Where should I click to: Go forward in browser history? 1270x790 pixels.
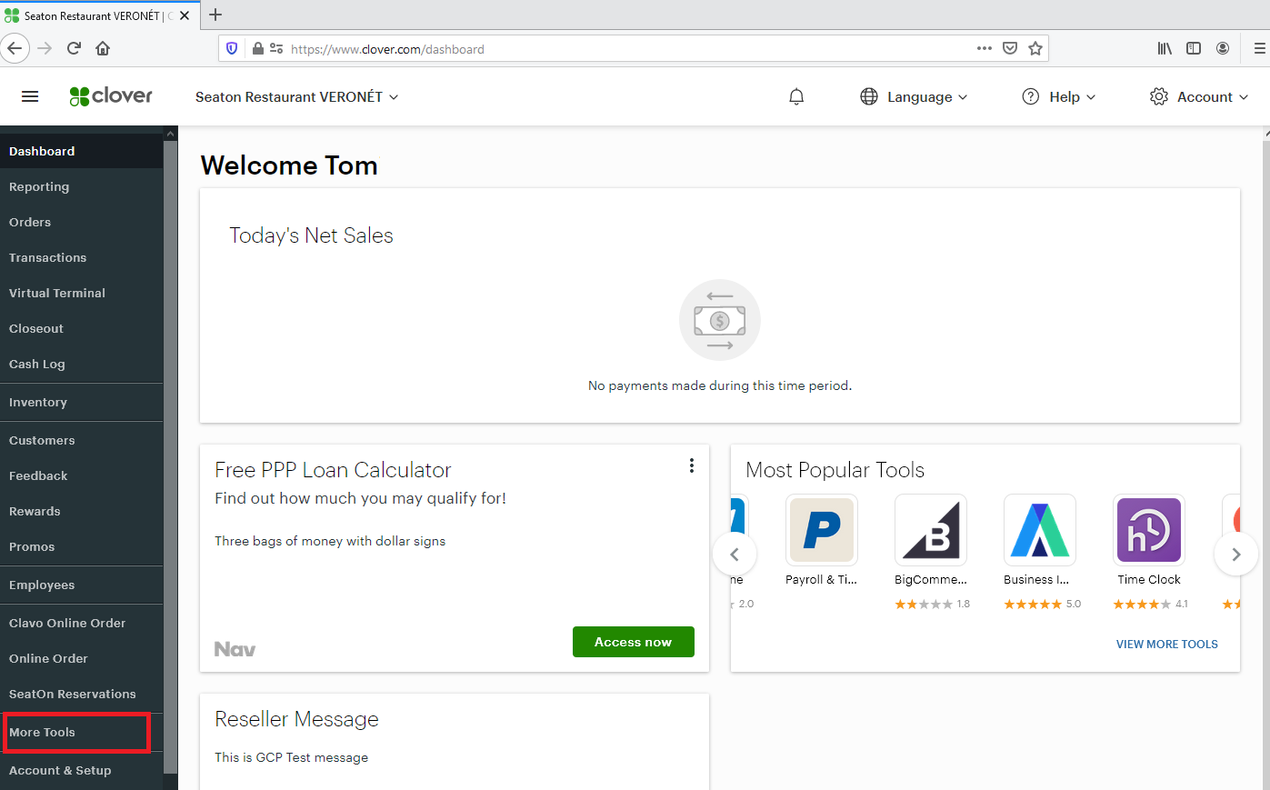coord(45,48)
